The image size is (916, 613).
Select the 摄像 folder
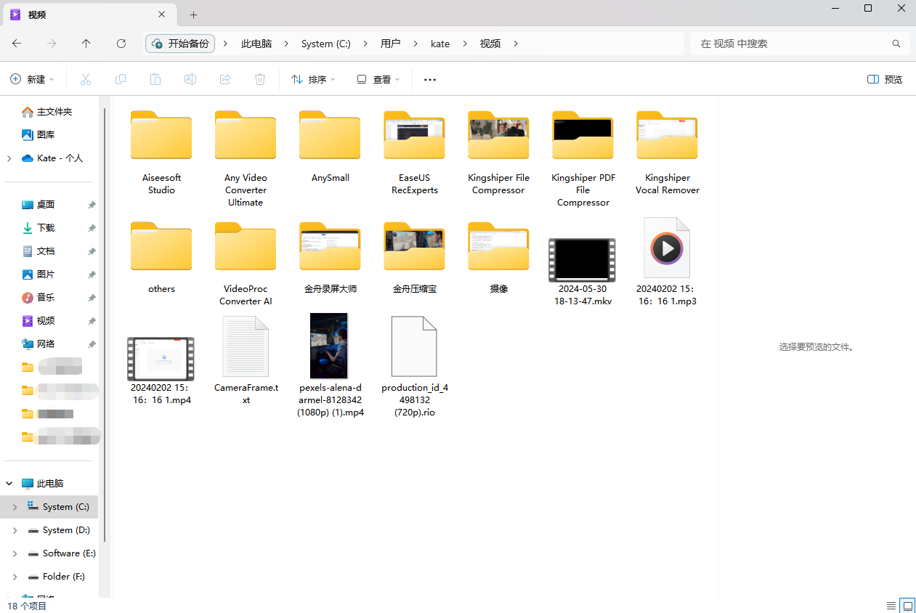[x=498, y=258]
